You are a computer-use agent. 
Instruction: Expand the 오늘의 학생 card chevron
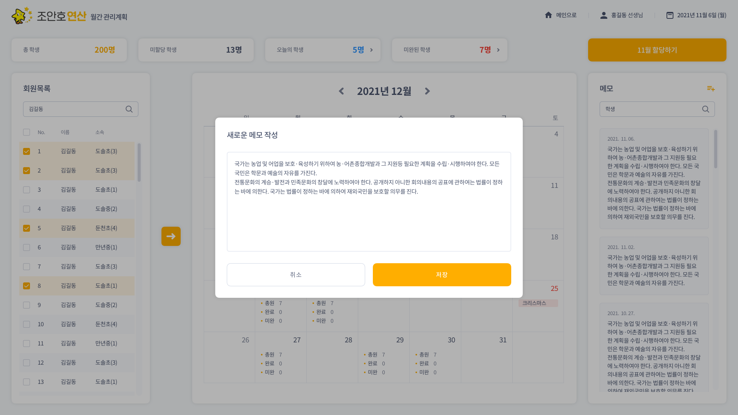click(x=371, y=50)
